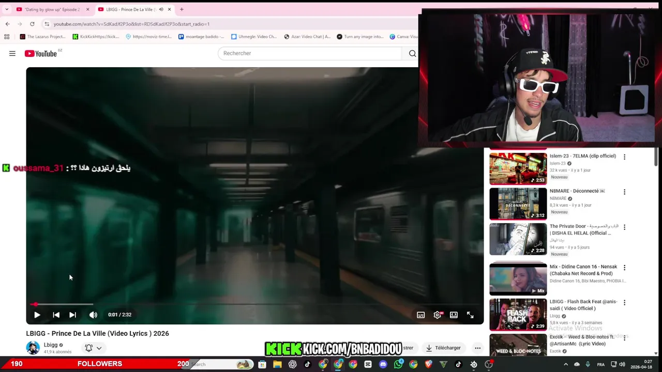Open options for Mix - Didine Canon 16
The width and height of the screenshot is (662, 372).
pos(624,268)
